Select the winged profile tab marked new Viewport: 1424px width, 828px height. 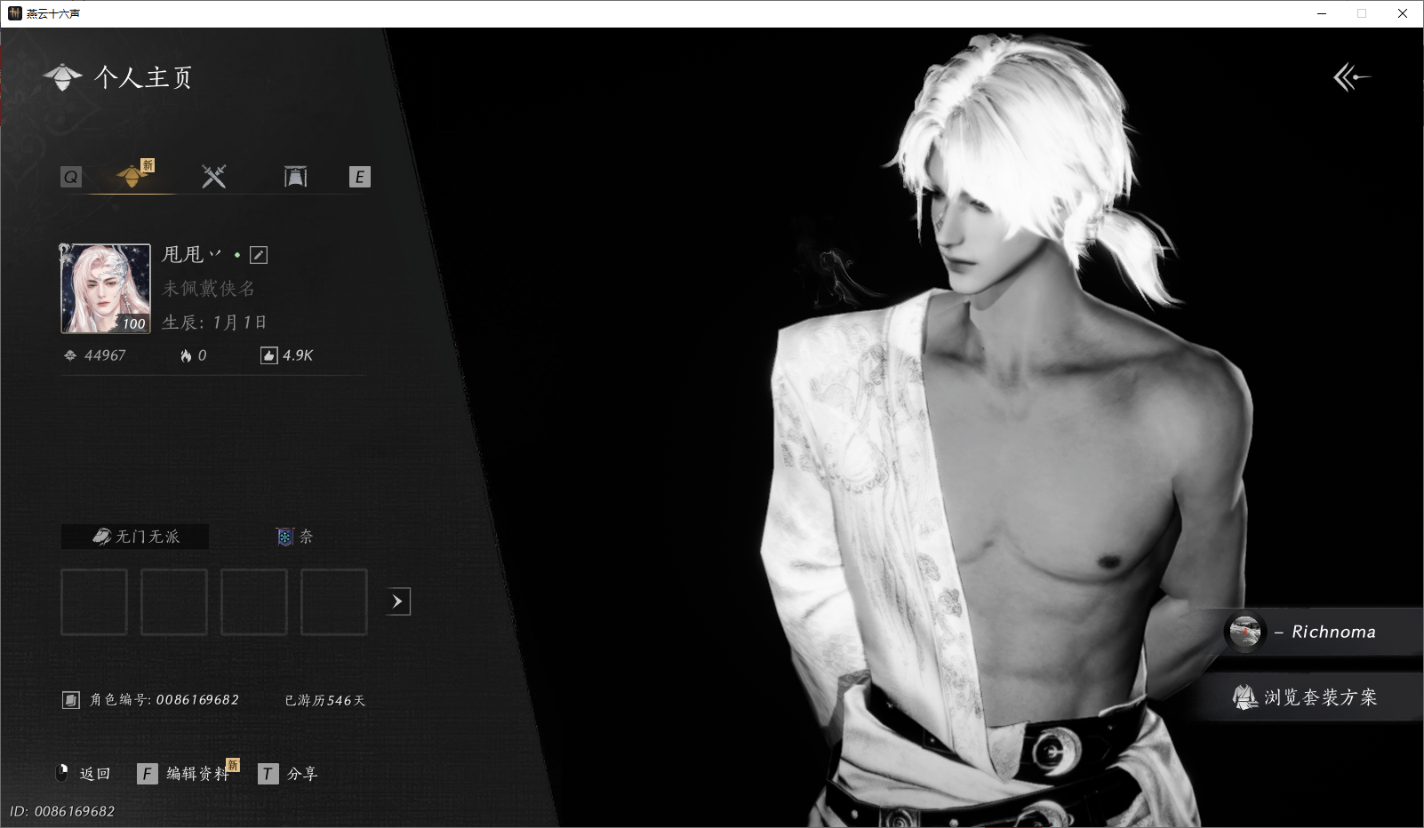pos(134,175)
